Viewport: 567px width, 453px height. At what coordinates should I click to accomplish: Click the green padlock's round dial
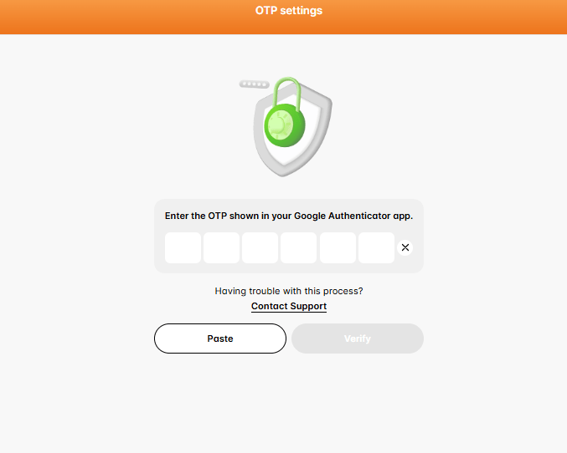click(x=281, y=126)
